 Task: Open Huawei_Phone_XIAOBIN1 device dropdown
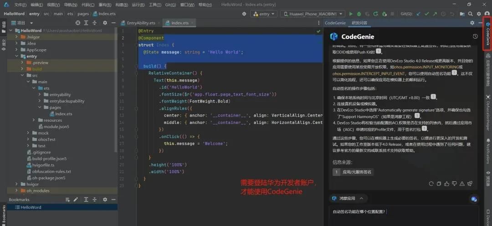coord(313,14)
